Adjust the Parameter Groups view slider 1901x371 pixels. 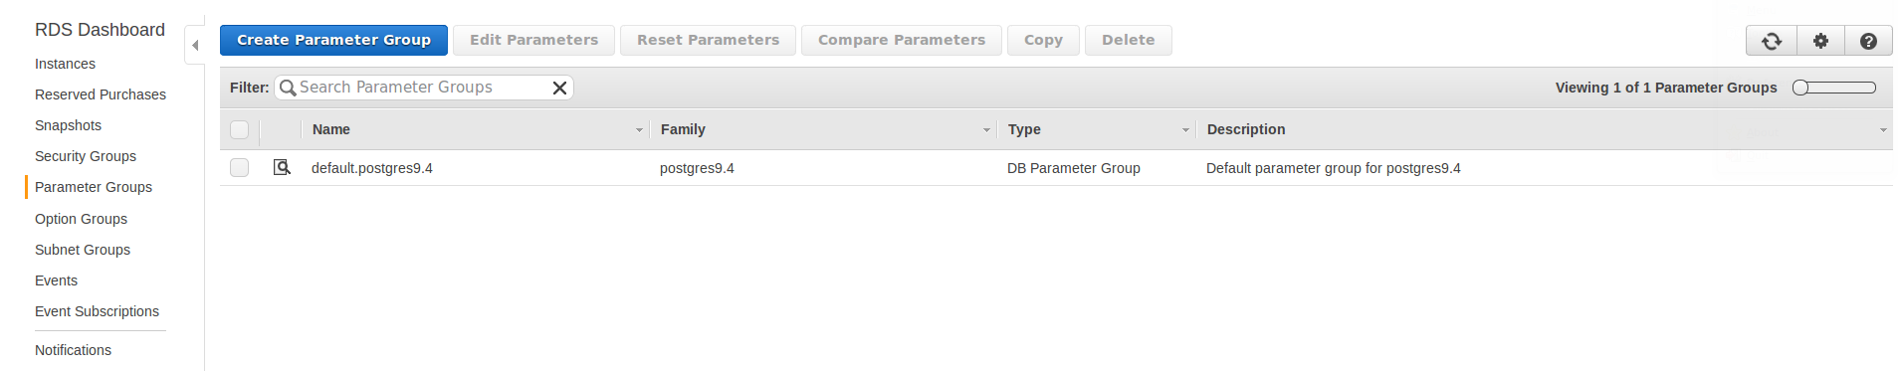point(1833,88)
